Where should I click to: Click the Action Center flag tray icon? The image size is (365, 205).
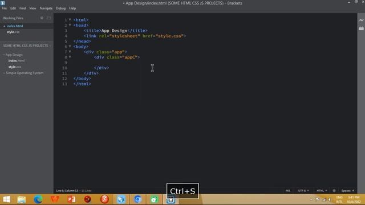click(318, 199)
